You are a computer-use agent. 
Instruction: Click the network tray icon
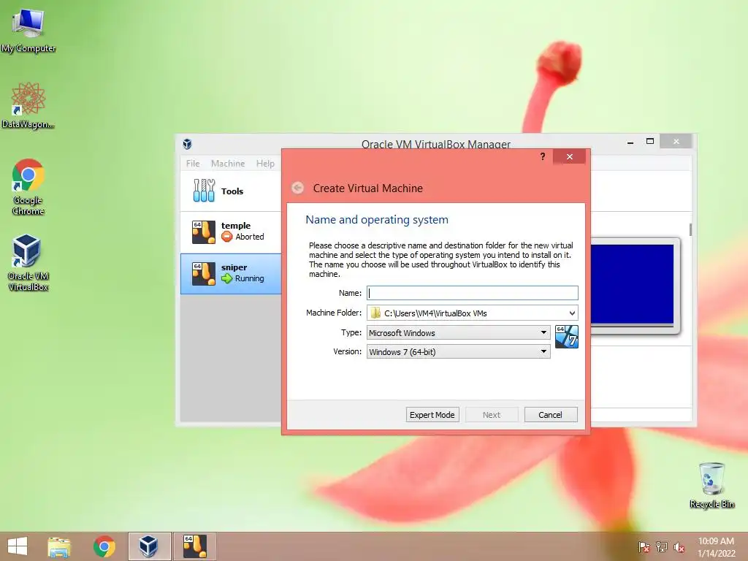[x=662, y=547]
